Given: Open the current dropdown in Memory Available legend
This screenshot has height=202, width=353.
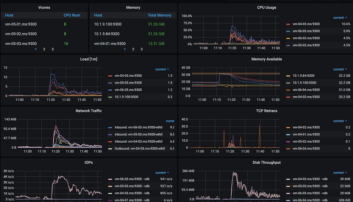Looking at the screenshot, I should point(340,69).
